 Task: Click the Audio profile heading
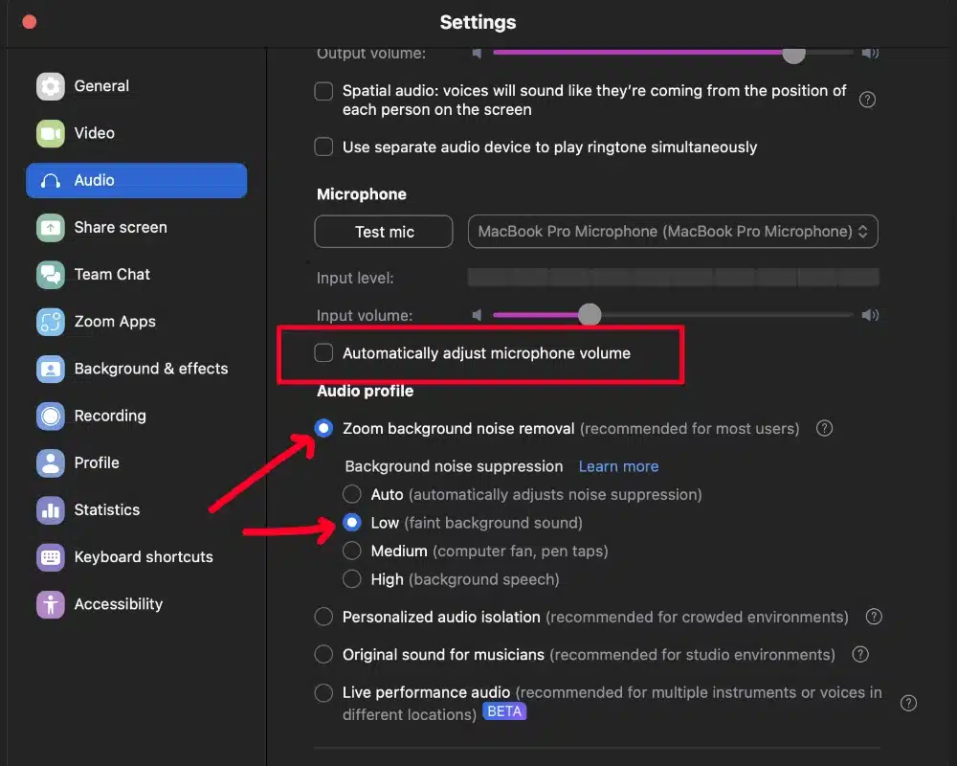tap(365, 391)
